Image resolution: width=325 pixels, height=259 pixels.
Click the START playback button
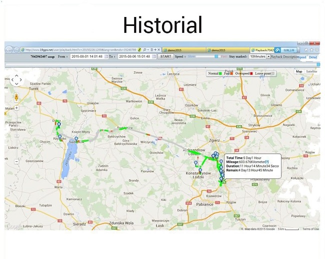165,56
